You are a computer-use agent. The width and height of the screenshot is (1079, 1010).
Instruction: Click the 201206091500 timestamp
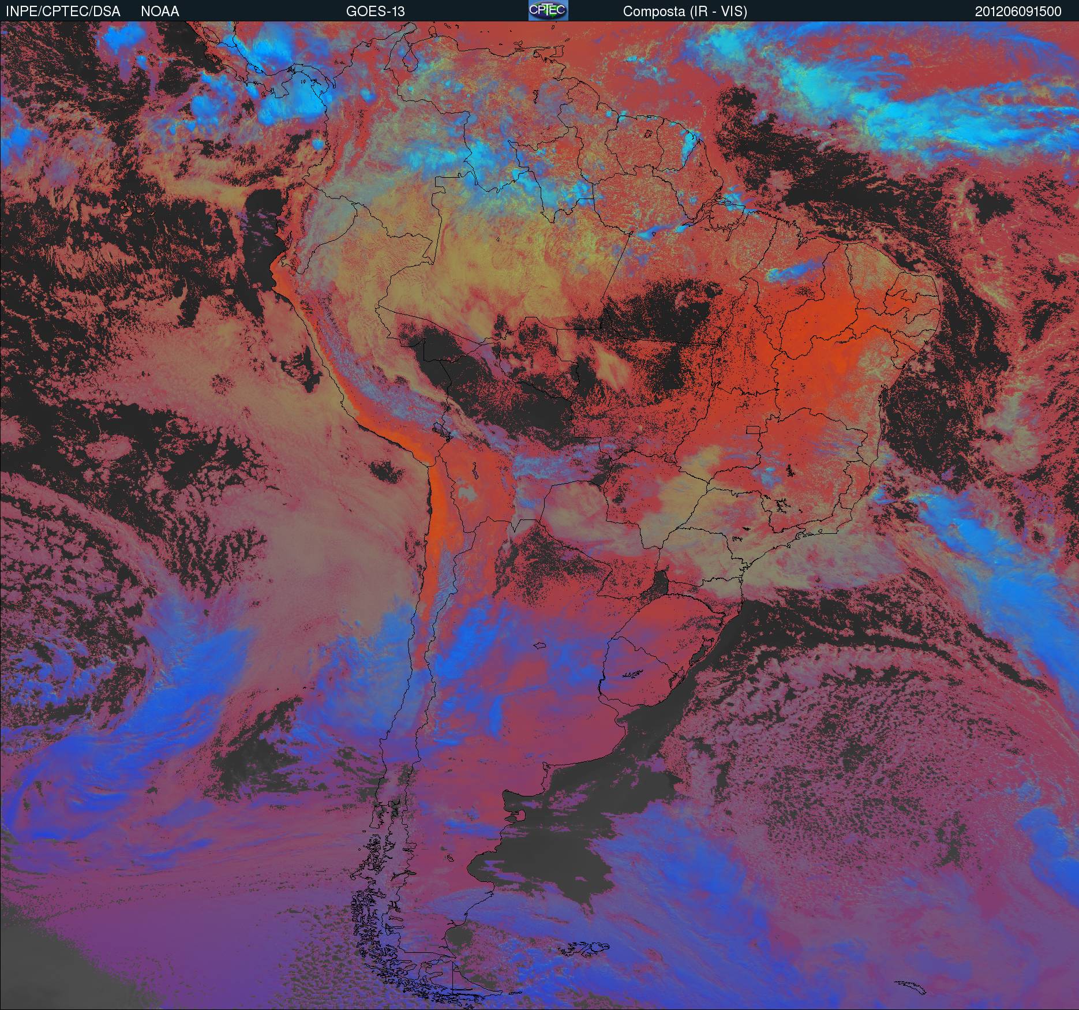(1018, 12)
